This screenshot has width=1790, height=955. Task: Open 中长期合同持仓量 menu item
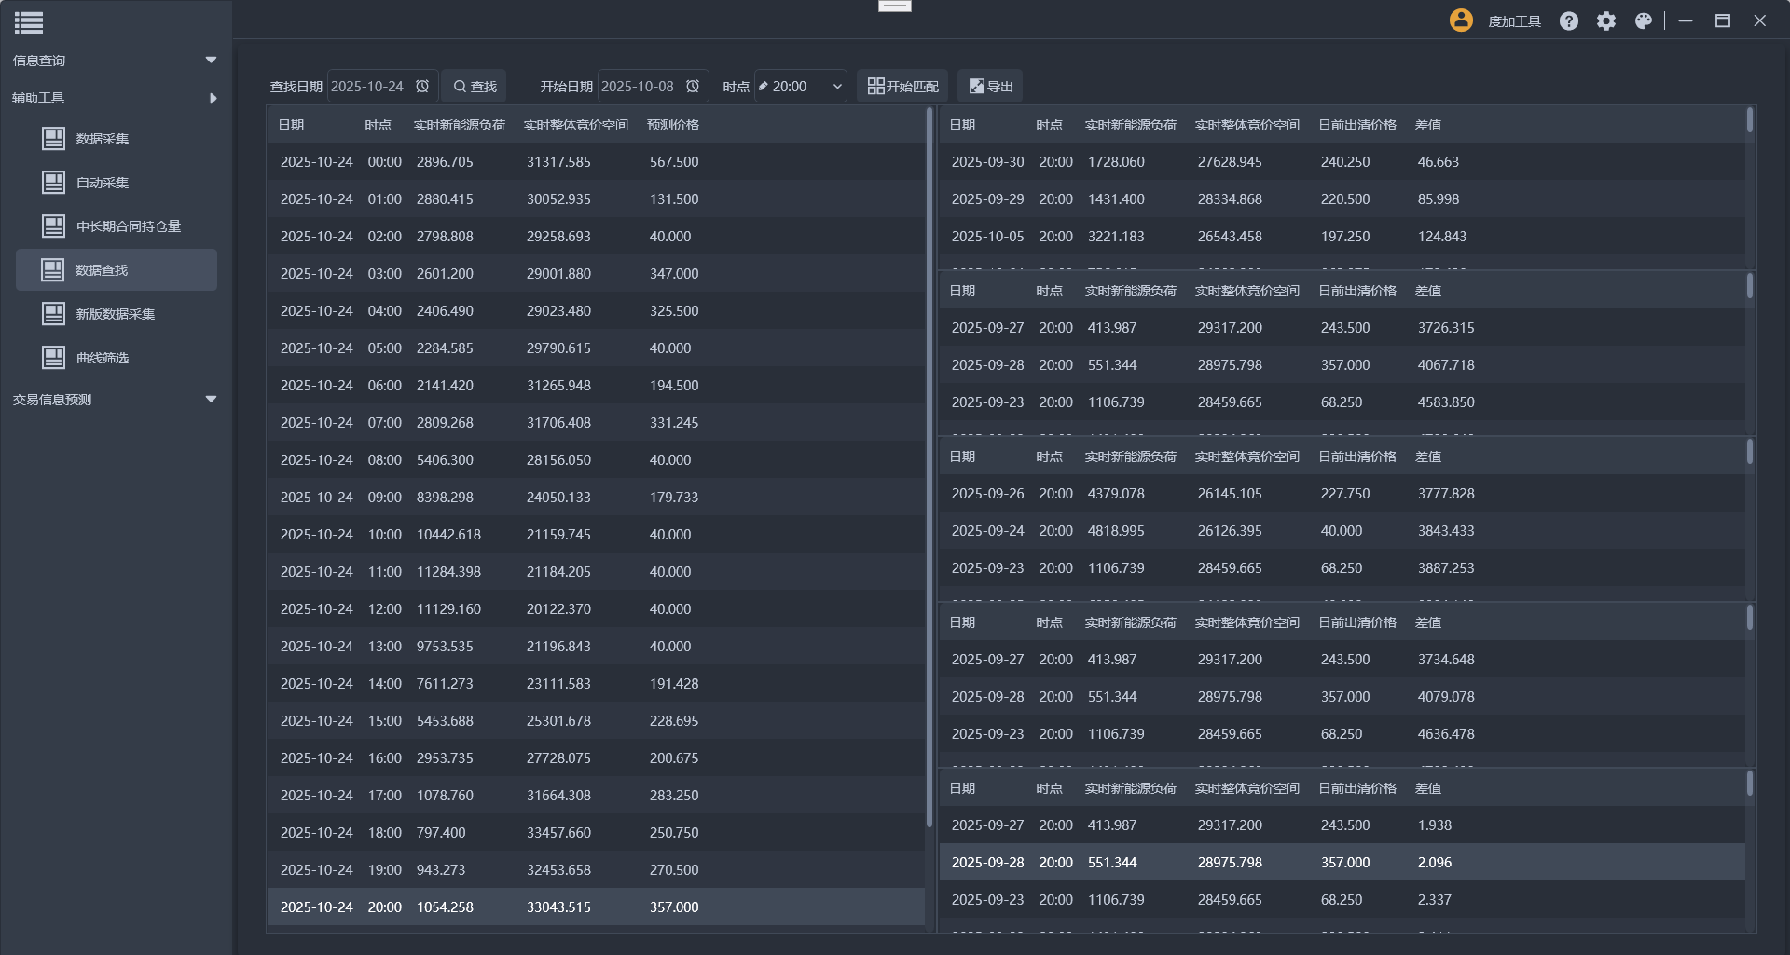tap(128, 226)
